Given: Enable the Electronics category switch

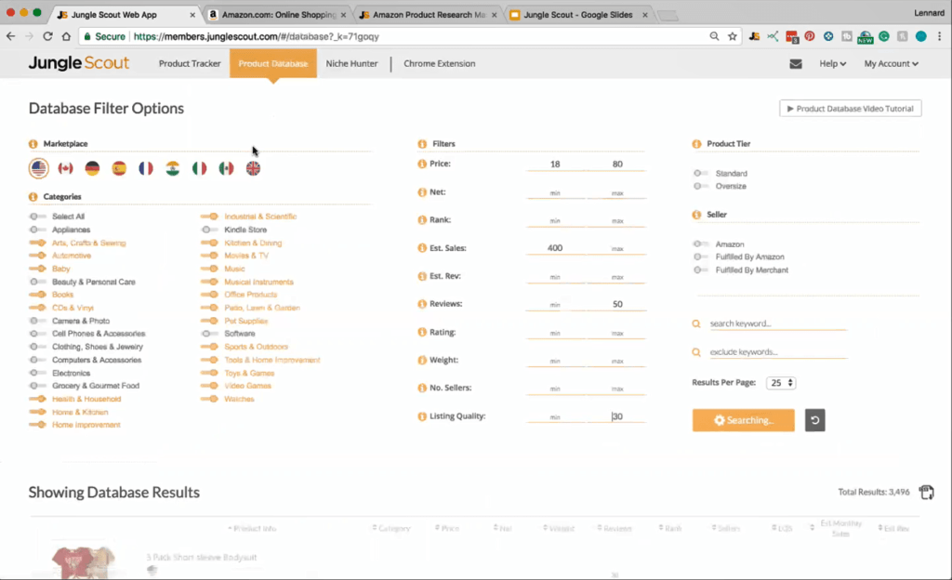Looking at the screenshot, I should click(37, 373).
